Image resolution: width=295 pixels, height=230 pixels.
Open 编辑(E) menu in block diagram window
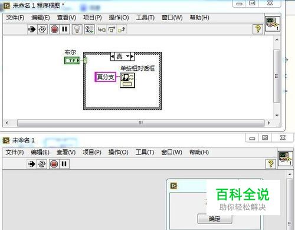(41, 18)
